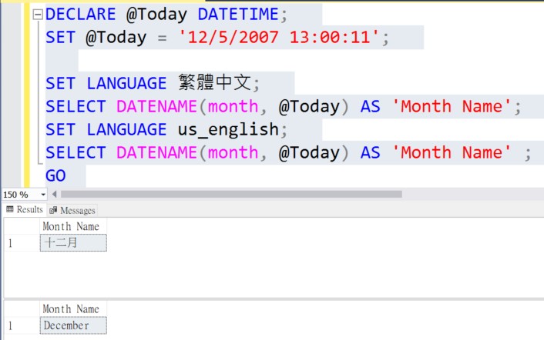The height and width of the screenshot is (340, 544).
Task: Click the editor horizontal scrollbar thumb
Action: 231,195
